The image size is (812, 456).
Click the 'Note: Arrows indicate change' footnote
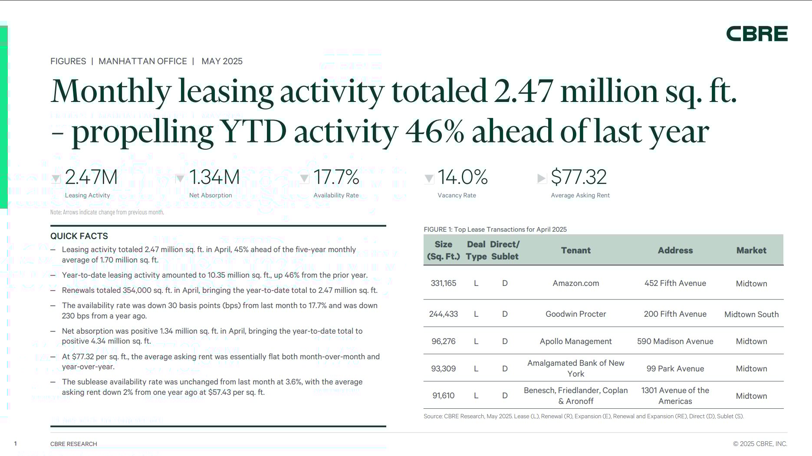tap(107, 212)
